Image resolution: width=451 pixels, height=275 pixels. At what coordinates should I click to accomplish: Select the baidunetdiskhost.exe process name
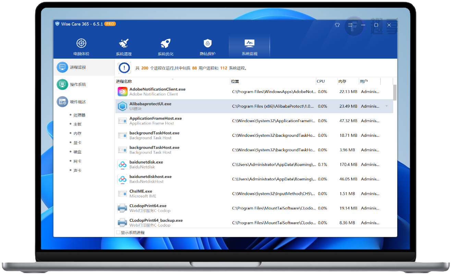point(150,177)
